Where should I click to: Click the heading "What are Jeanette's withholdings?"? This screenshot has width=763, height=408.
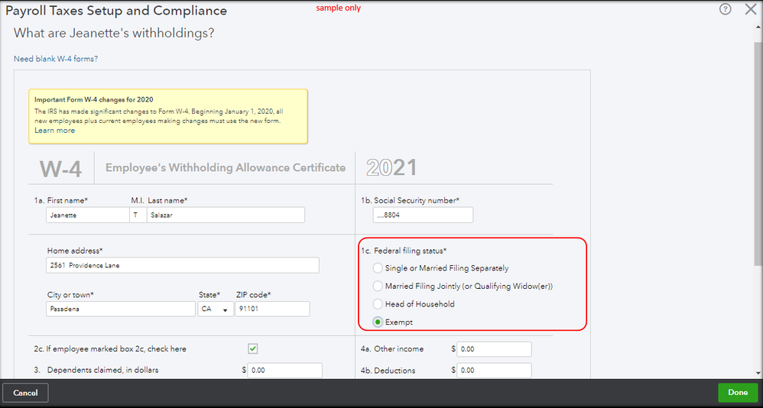click(x=114, y=33)
